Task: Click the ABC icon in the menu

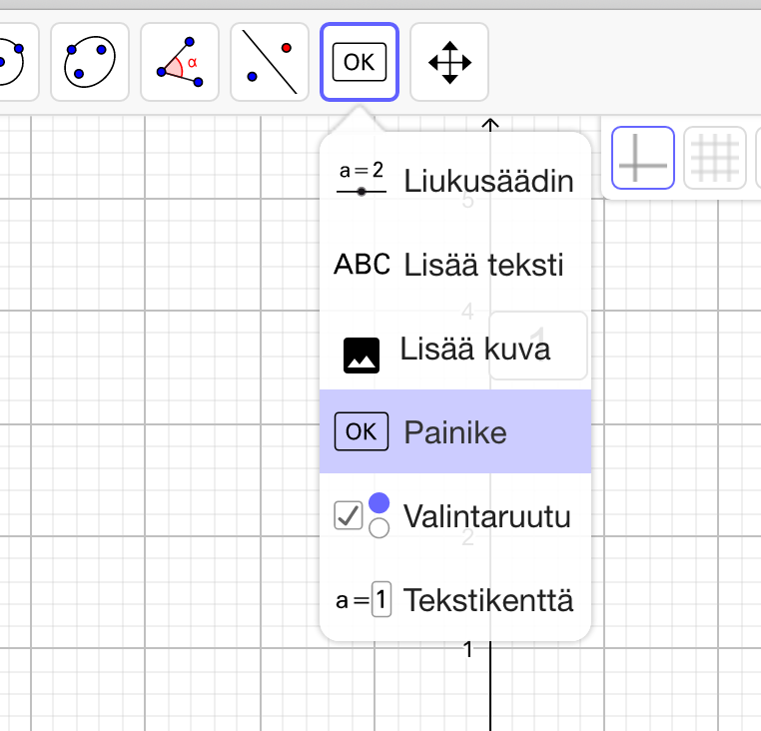Action: pos(362,265)
